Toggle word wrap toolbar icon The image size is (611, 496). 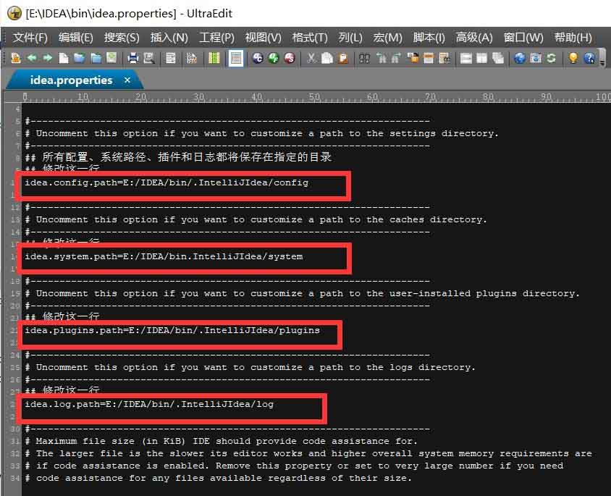[170, 59]
